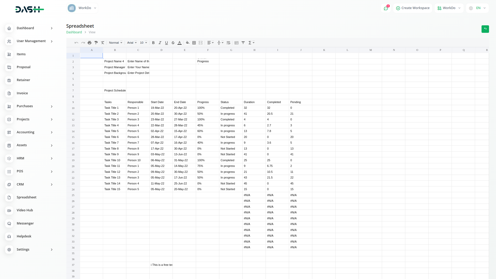Toggle italic formatting
This screenshot has width=496, height=279.
(x=160, y=43)
